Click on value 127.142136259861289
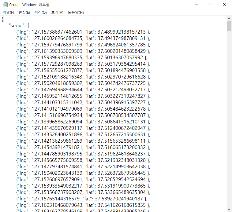Screen dimensions: 232x212 point(57,141)
